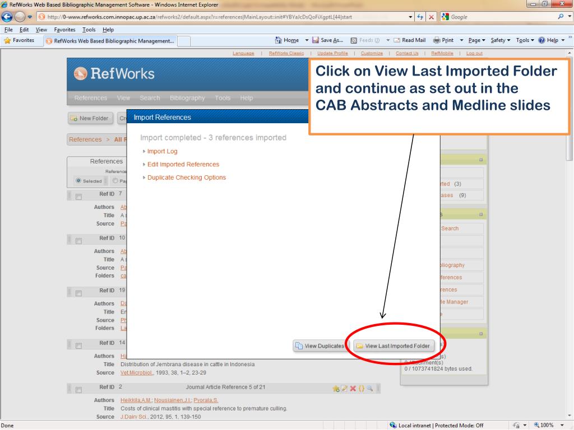Open RefWorks Bibliography menu
574x430 pixels.
coord(187,98)
